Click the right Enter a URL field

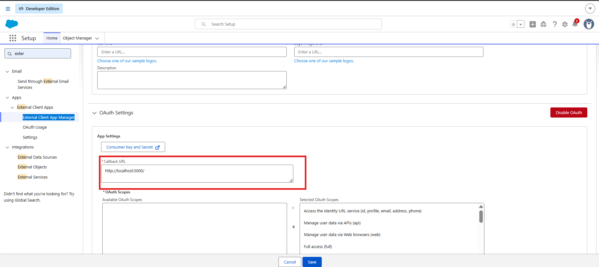389,52
